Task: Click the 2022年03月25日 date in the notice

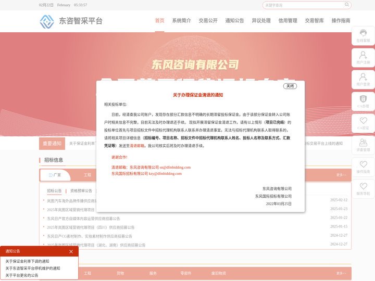Action: coord(279,204)
